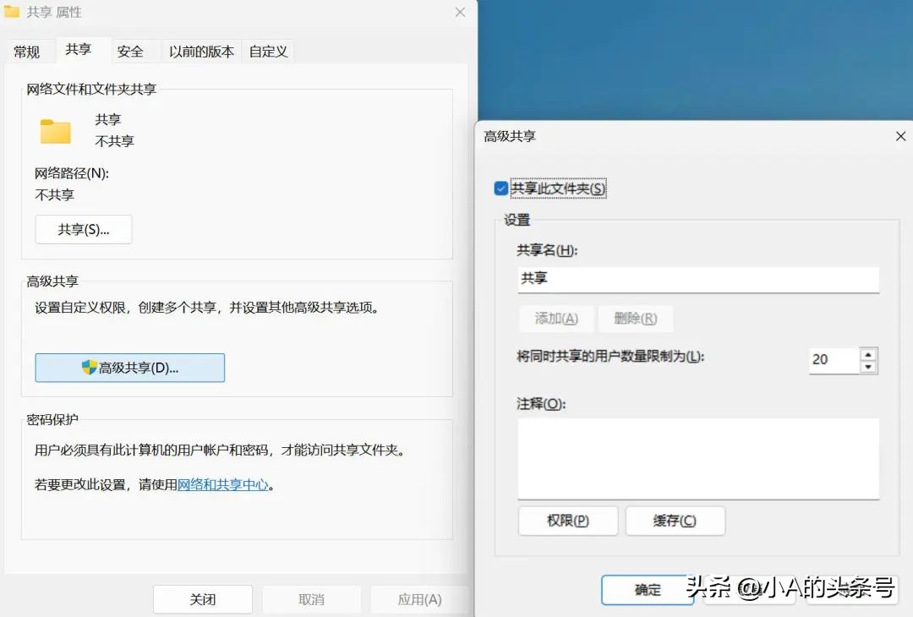
Task: Open the 权限(P) permissions dialog
Action: click(568, 521)
